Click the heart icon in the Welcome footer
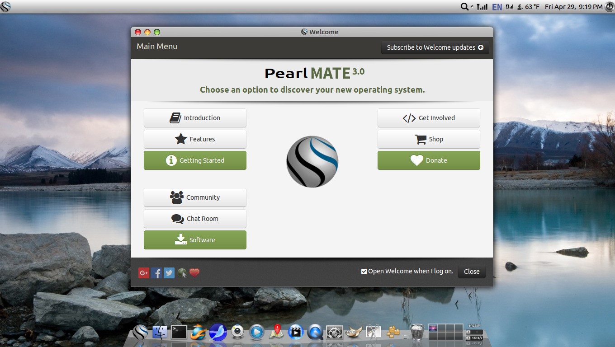The width and height of the screenshot is (615, 347). [194, 272]
